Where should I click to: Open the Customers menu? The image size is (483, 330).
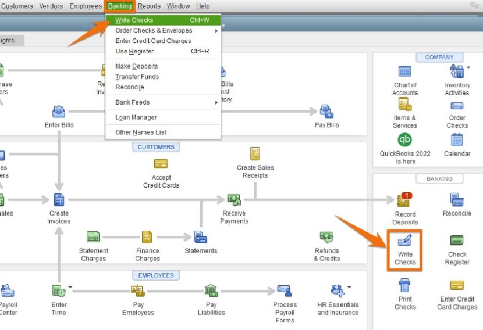(x=17, y=6)
